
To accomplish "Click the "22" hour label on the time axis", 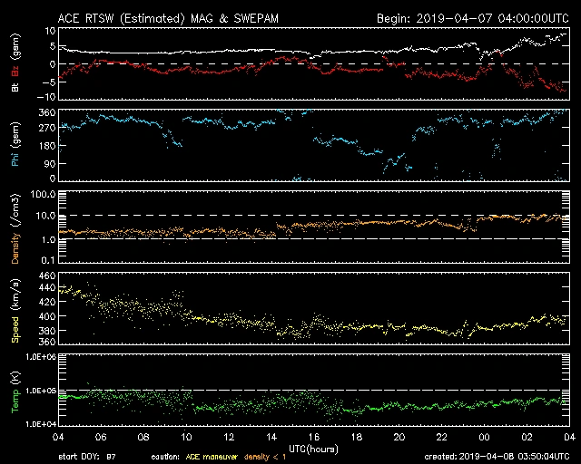I will [442, 438].
